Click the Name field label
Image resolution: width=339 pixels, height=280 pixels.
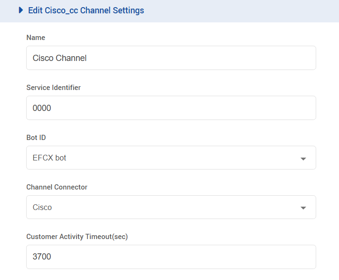36,38
